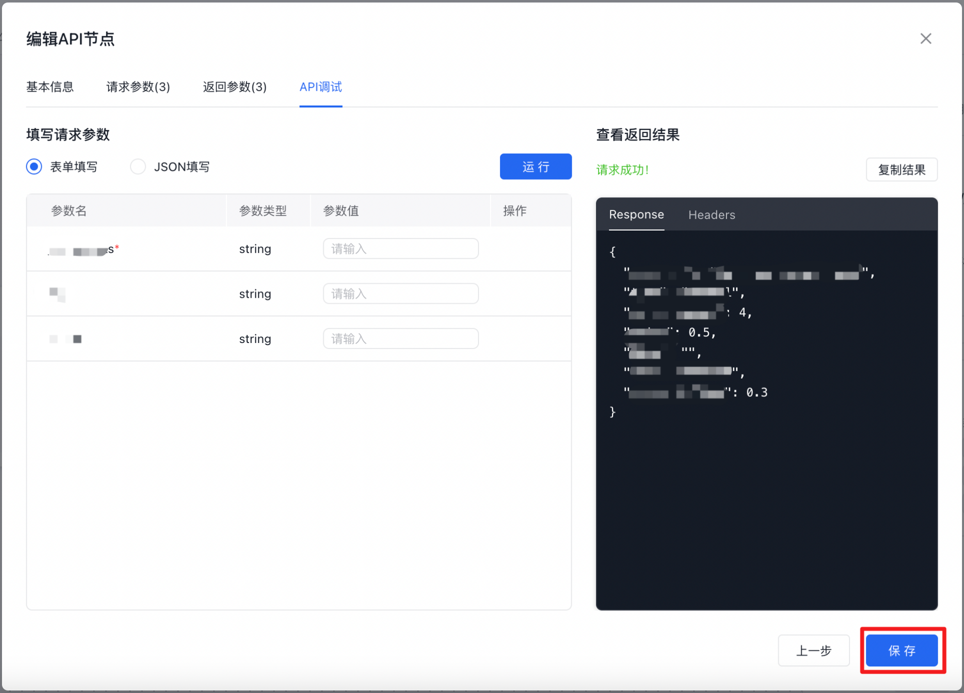Save with the 保存 button
The height and width of the screenshot is (693, 964).
pyautogui.click(x=902, y=651)
